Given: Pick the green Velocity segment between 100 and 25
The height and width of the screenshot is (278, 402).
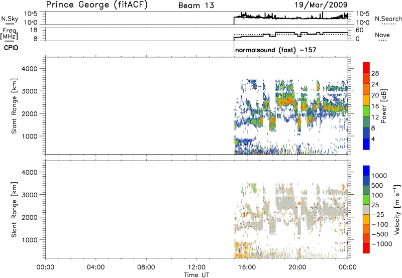Looking at the screenshot, I should (366, 200).
